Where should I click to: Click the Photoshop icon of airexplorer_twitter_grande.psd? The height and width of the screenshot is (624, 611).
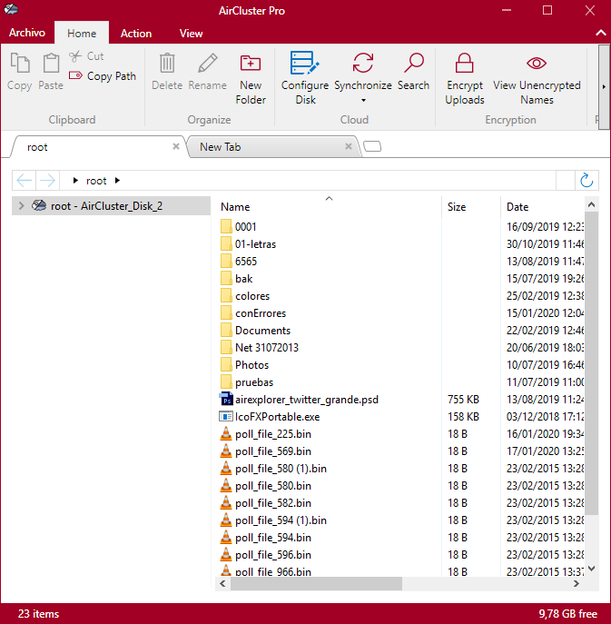click(226, 399)
